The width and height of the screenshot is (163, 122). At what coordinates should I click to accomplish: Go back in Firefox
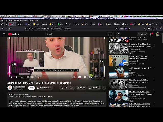click(3, 29)
